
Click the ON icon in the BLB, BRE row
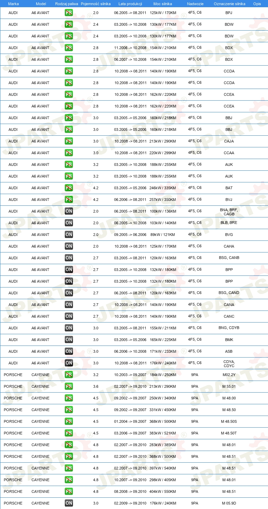(69, 223)
